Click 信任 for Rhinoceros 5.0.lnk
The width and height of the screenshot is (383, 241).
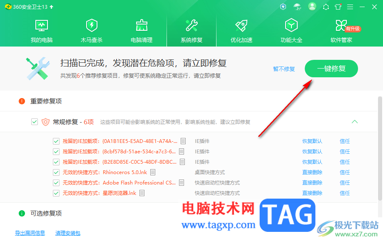pyautogui.click(x=345, y=172)
